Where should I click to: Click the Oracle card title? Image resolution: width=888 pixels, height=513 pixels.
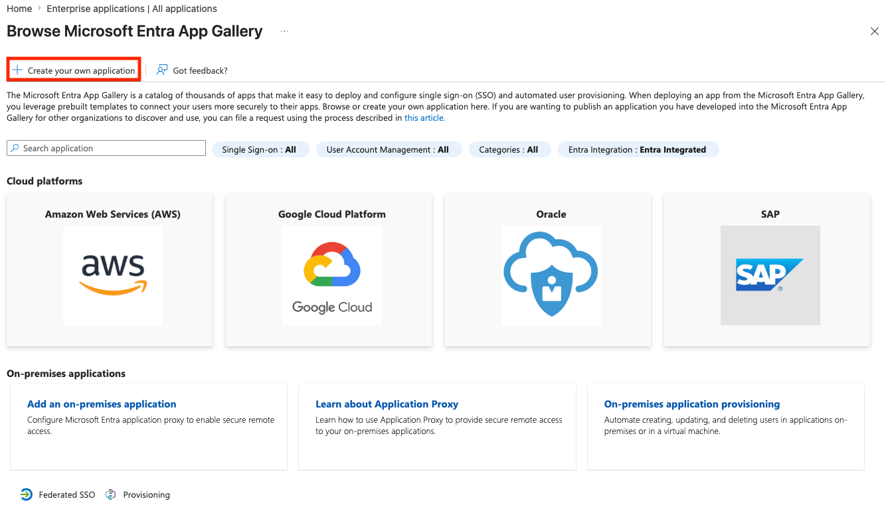point(551,214)
